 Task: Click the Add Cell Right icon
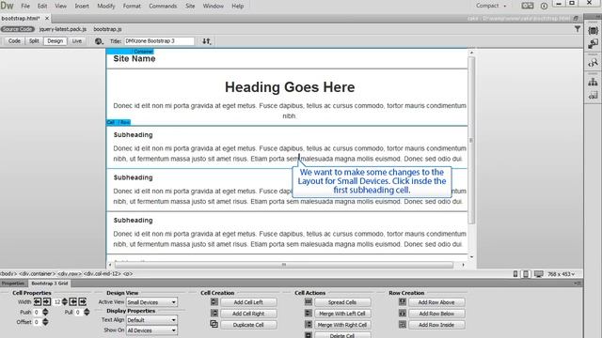(214, 313)
